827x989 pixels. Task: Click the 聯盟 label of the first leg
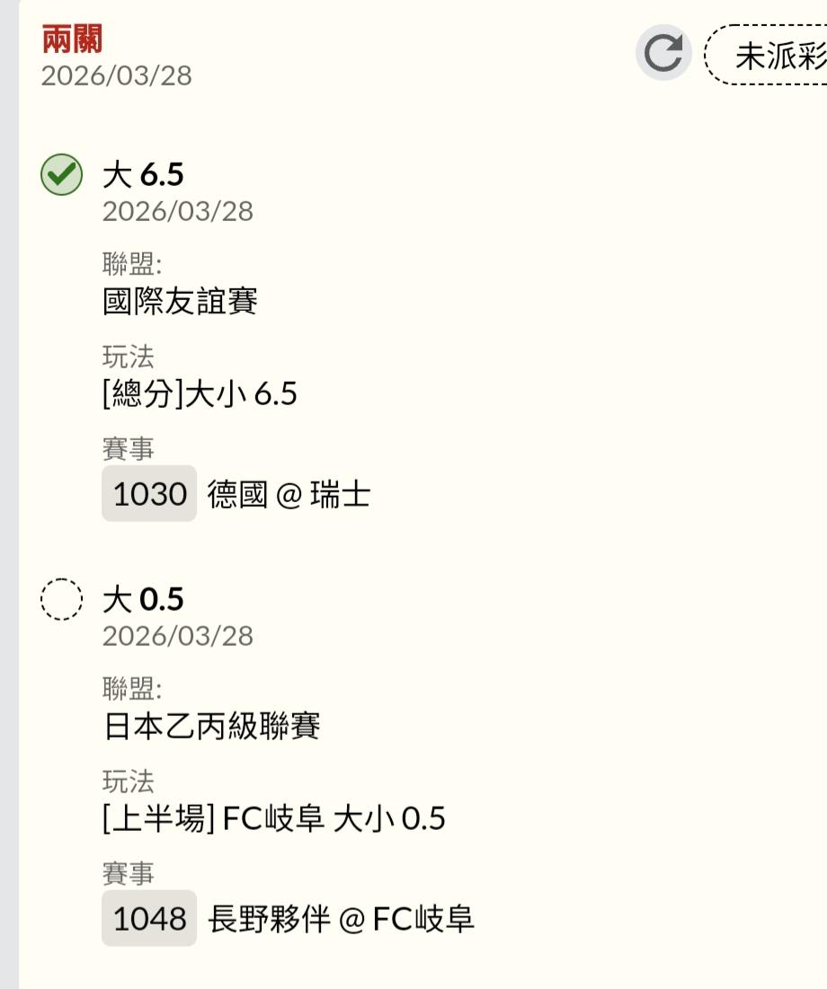coord(132,264)
